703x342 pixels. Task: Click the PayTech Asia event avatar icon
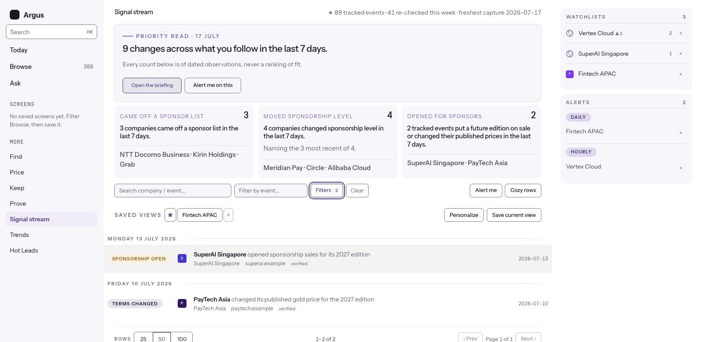(x=182, y=303)
